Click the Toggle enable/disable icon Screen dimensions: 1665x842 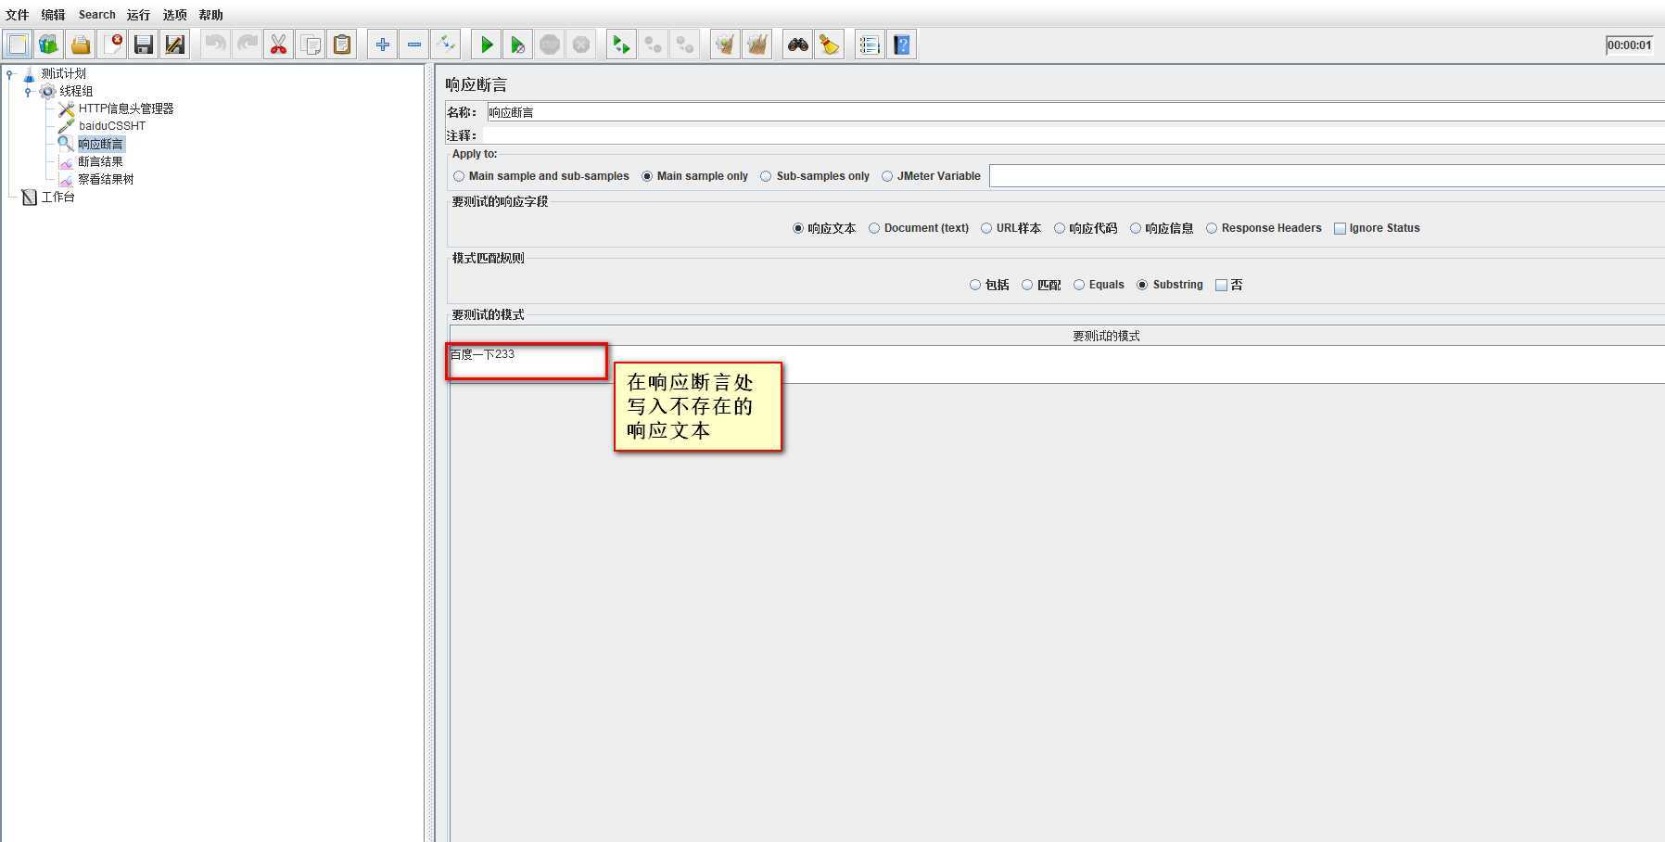click(x=446, y=45)
